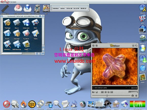The height and width of the screenshot is (110, 147).
Task: Start playback in DVplayer
Action: click(x=93, y=92)
